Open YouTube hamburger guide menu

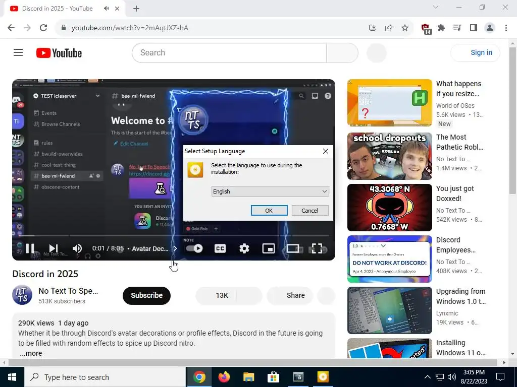pos(18,52)
